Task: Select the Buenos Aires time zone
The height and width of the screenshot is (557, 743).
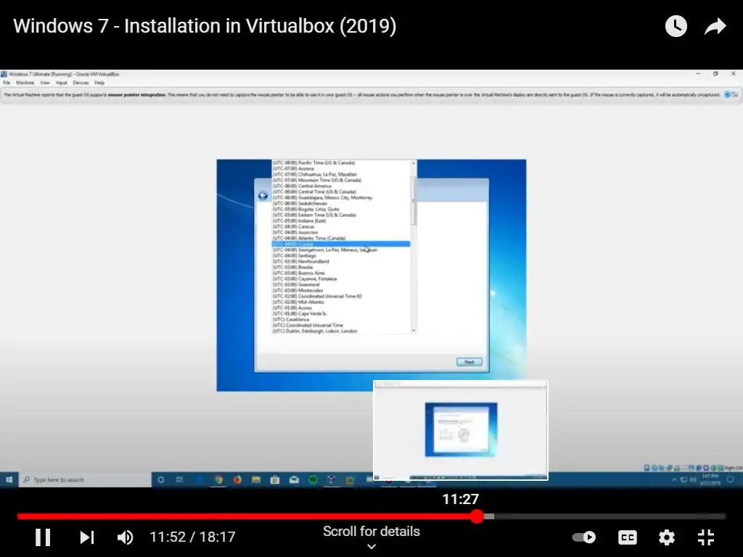Action: pos(341,273)
